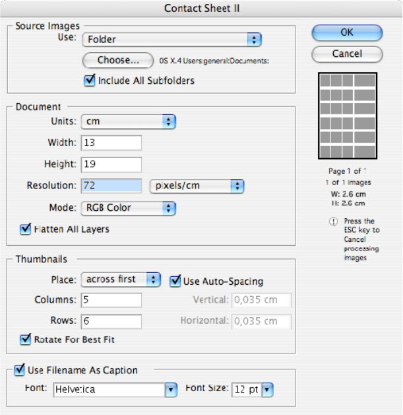
Task: Open the Font Helvetica dropdown arrow
Action: pyautogui.click(x=171, y=389)
